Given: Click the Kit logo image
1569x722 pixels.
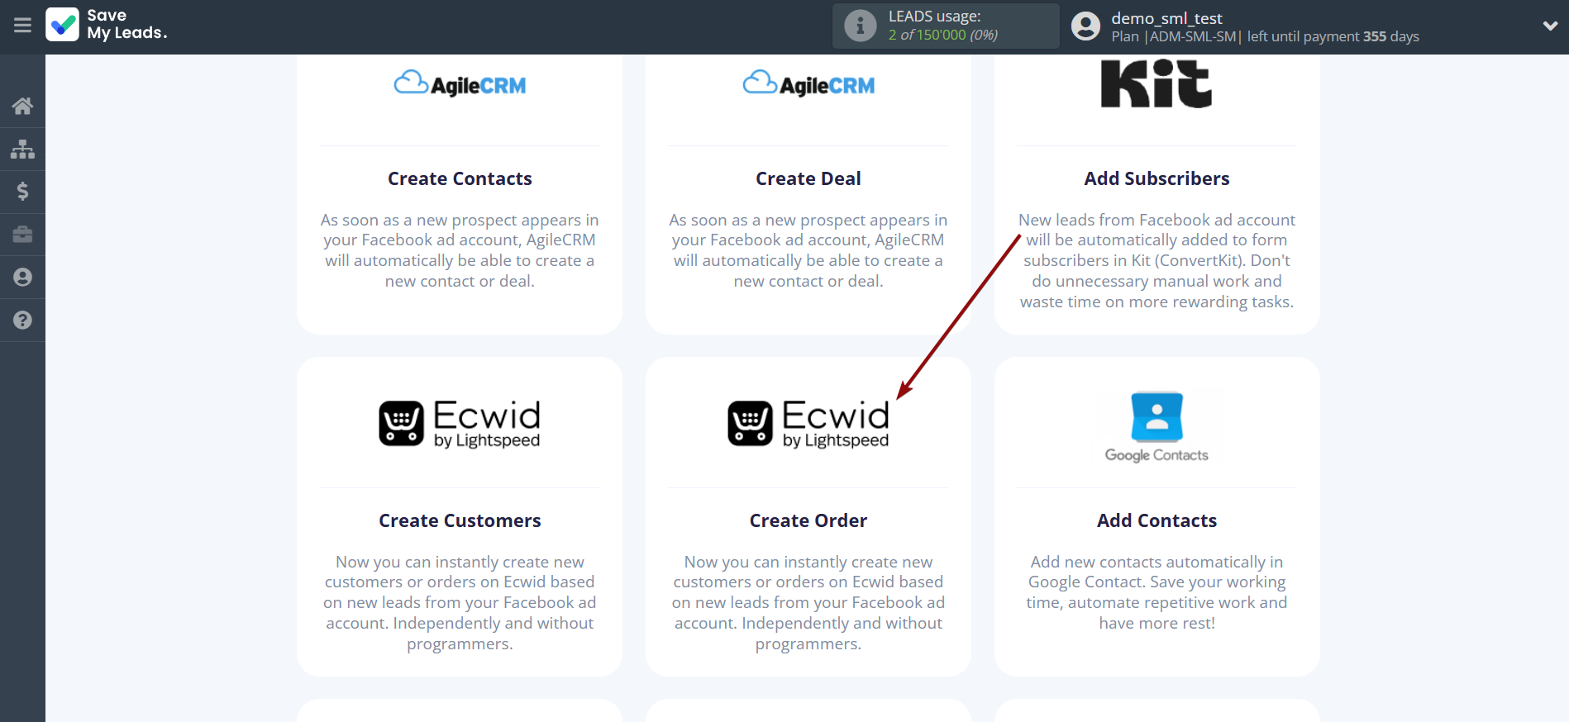Looking at the screenshot, I should coord(1156,84).
